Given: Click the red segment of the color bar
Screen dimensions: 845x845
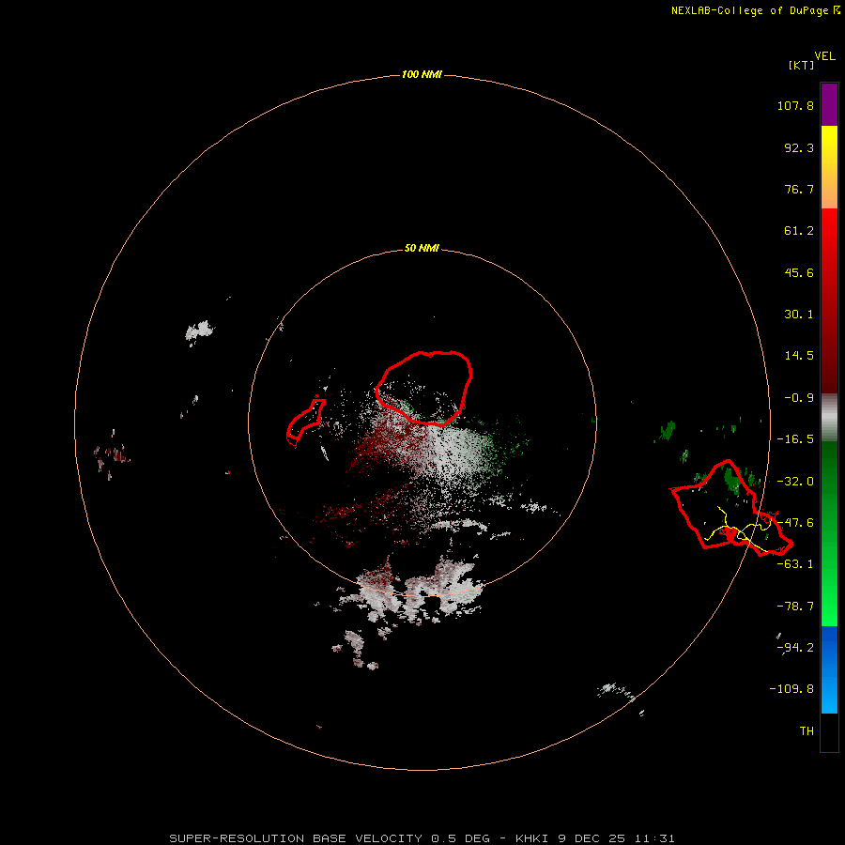Looking at the screenshot, I should click(829, 300).
